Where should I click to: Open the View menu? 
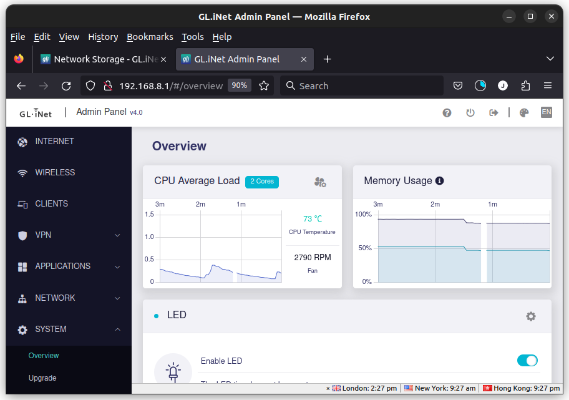69,37
